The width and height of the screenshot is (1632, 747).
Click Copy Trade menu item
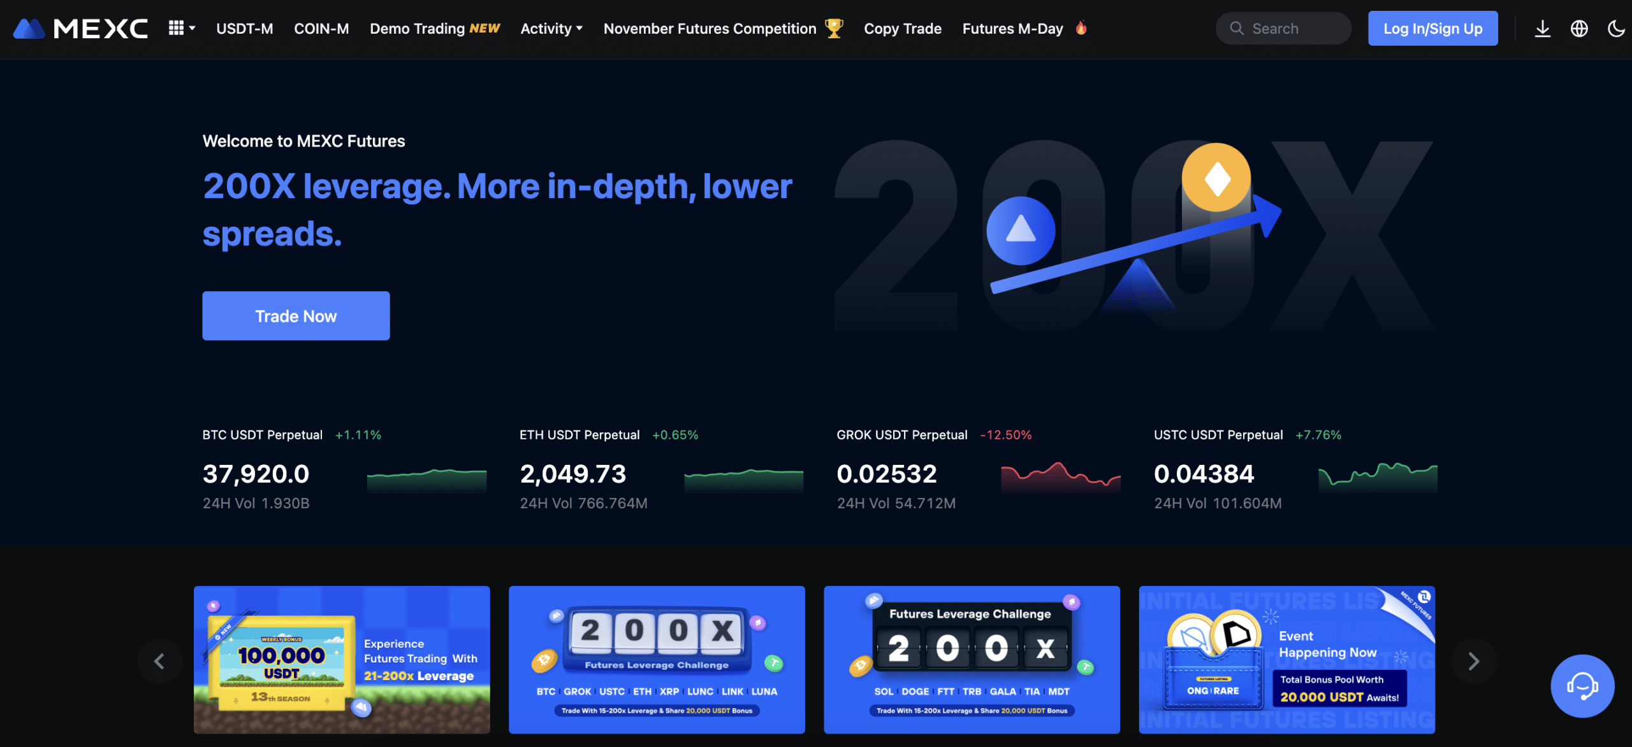point(903,28)
